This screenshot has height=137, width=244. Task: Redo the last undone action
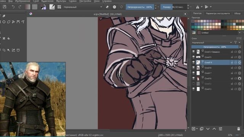point(20,7)
